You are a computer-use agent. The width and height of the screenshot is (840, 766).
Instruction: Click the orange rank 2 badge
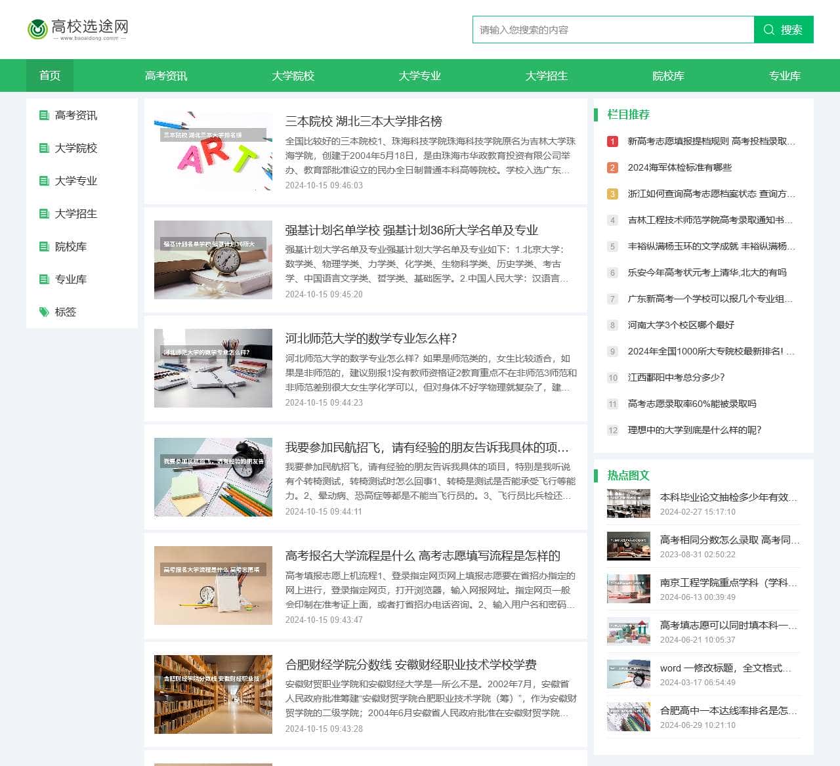(612, 167)
